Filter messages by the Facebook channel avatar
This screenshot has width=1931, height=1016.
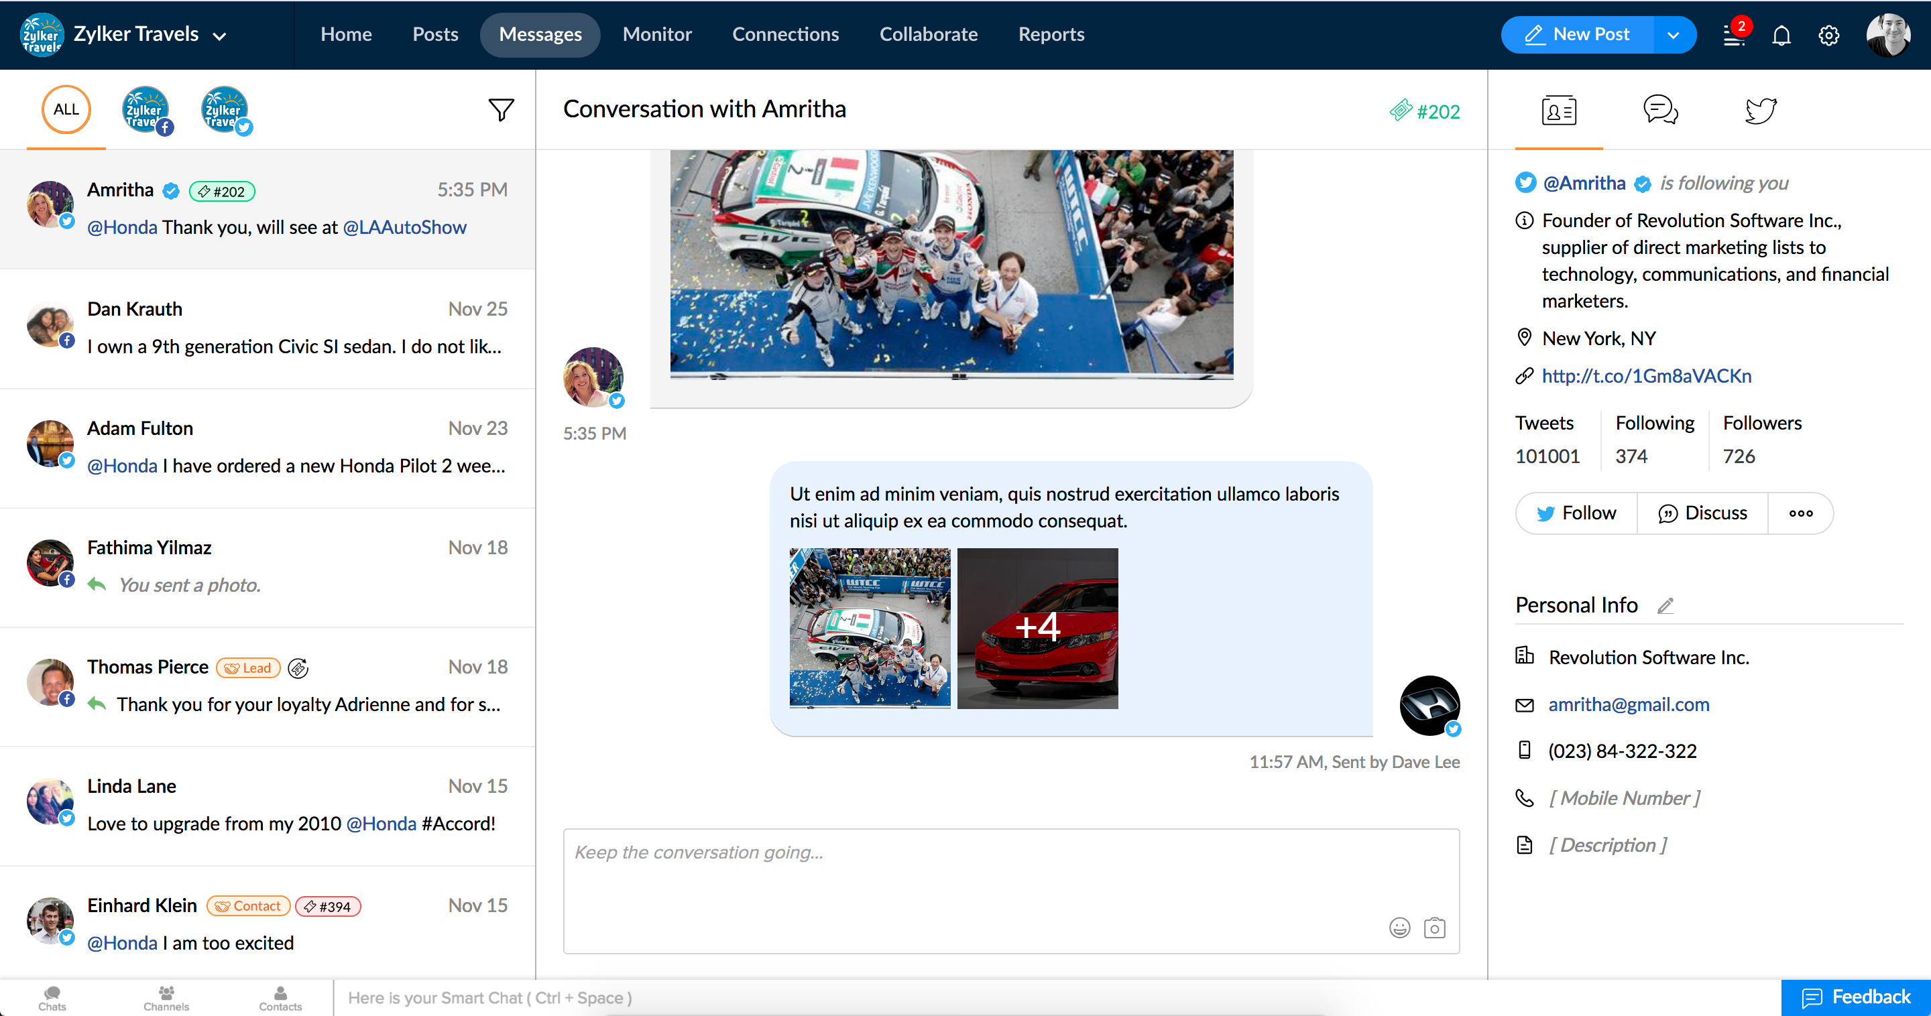click(x=146, y=110)
